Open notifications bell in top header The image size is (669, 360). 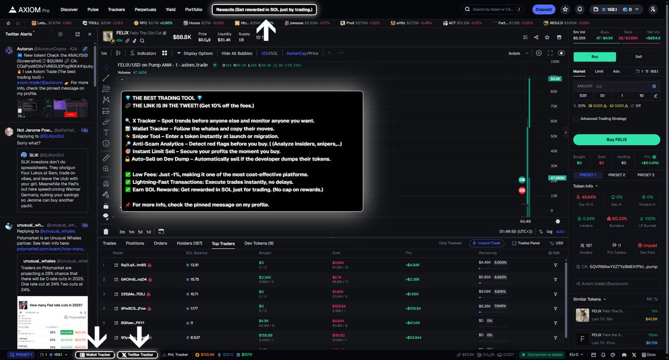(580, 9)
